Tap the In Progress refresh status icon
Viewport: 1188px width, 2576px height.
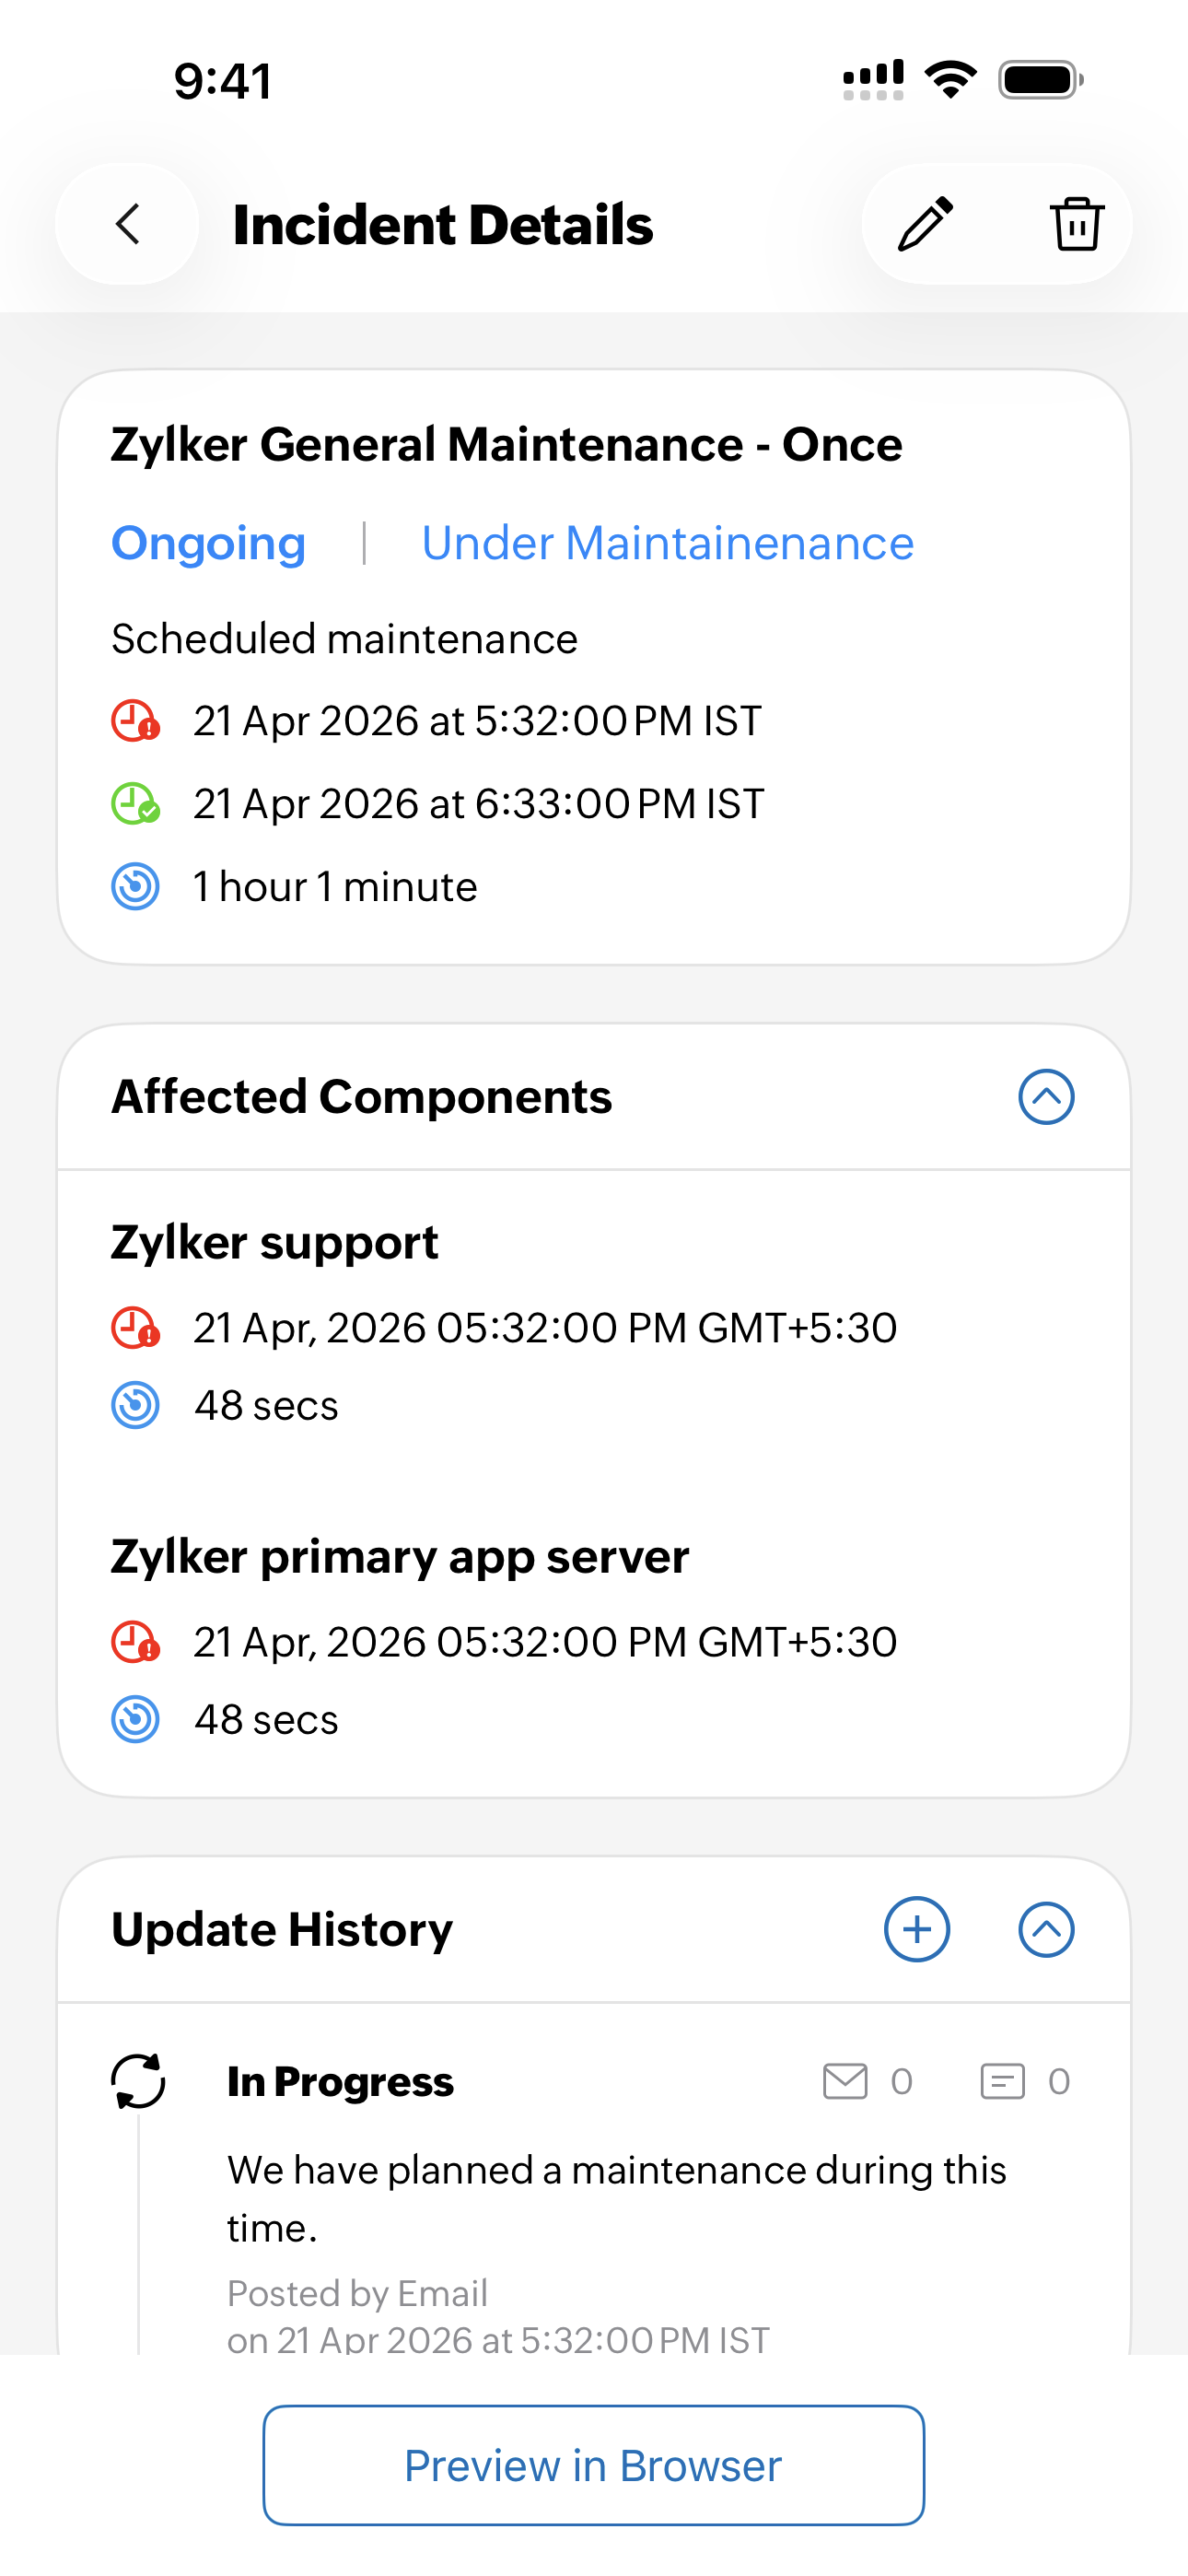pyautogui.click(x=138, y=2081)
